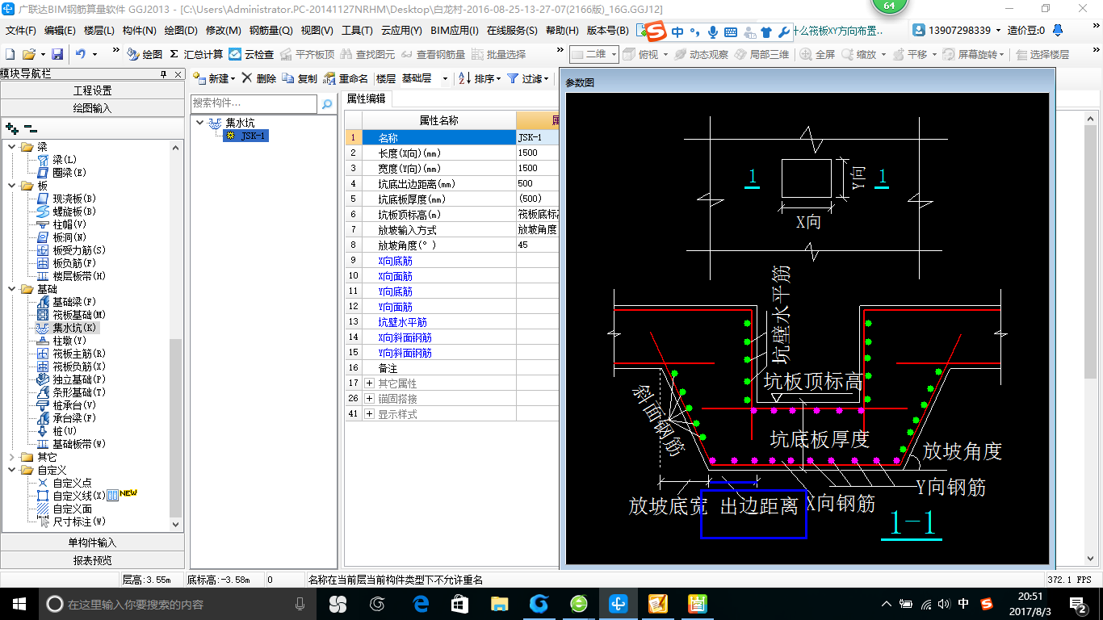Open the Windows Start menu
The width and height of the screenshot is (1103, 620).
pyautogui.click(x=19, y=604)
